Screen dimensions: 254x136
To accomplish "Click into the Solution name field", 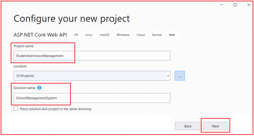I will [92, 98].
